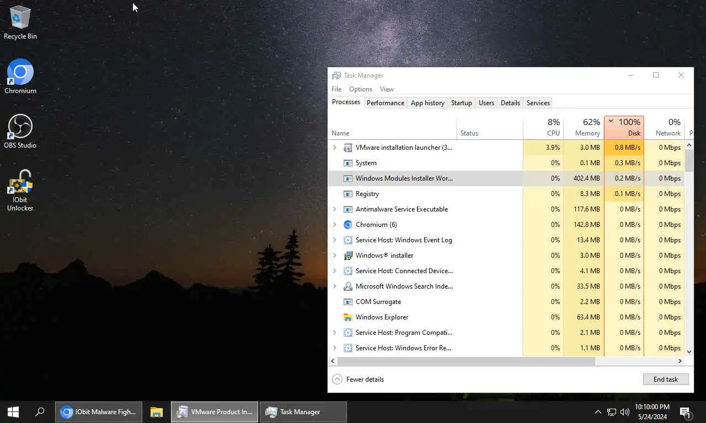
Task: Open the File menu
Action: 336,89
